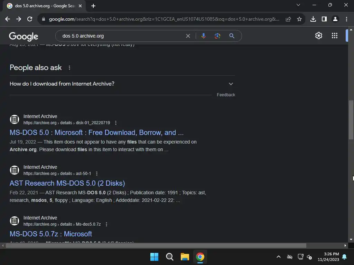
Task: Open OneDrive tray icon
Action: point(290,257)
